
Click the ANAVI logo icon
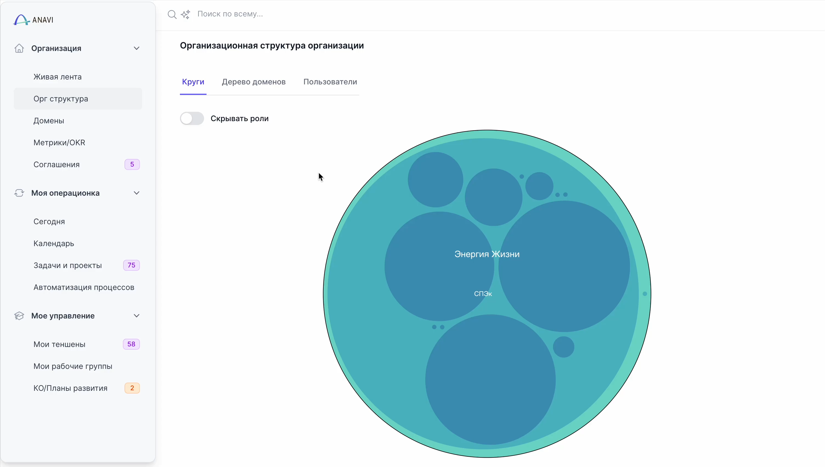pos(21,20)
